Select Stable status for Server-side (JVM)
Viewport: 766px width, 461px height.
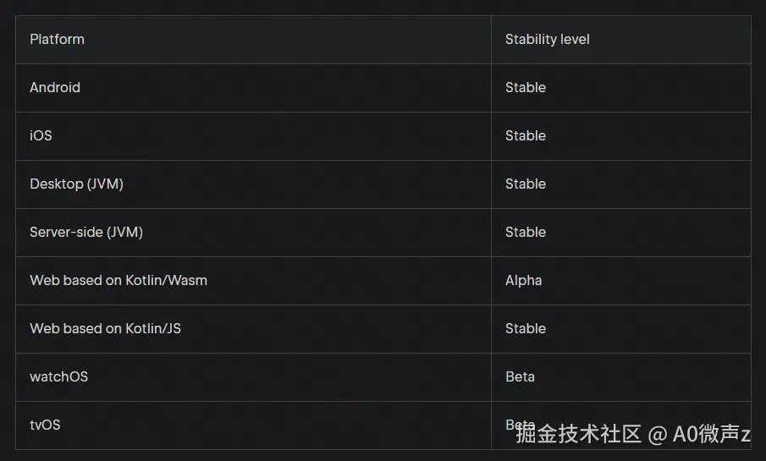coord(525,232)
